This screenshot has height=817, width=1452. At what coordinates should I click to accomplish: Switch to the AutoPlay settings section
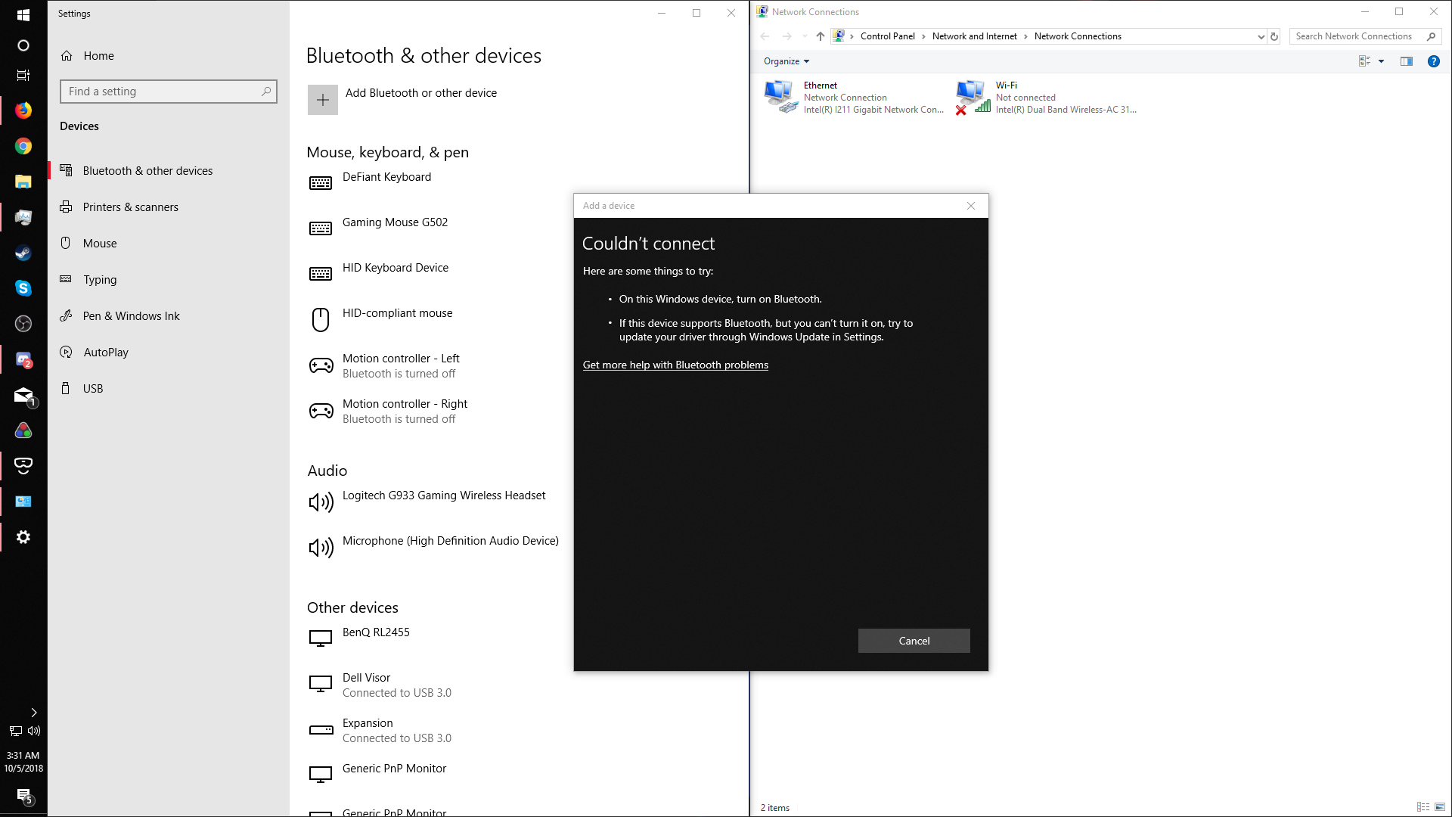point(106,353)
